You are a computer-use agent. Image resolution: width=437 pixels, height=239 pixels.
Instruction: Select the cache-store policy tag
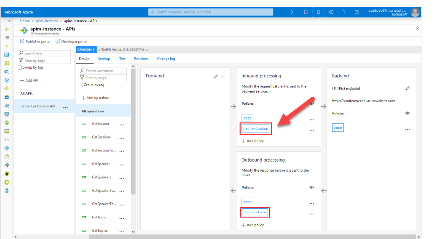click(255, 212)
